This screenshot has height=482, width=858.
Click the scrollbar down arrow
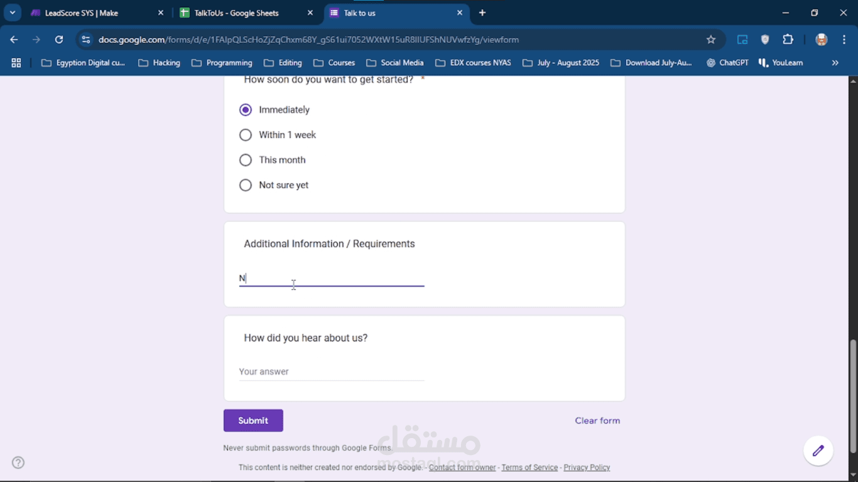[x=853, y=475]
